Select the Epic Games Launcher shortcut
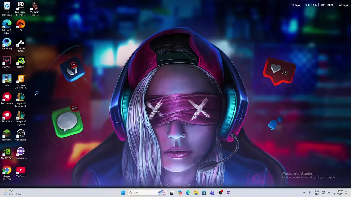The image size is (351, 197). point(21,9)
